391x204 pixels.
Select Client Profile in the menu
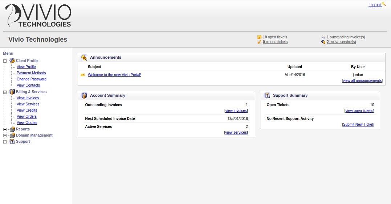click(x=27, y=61)
